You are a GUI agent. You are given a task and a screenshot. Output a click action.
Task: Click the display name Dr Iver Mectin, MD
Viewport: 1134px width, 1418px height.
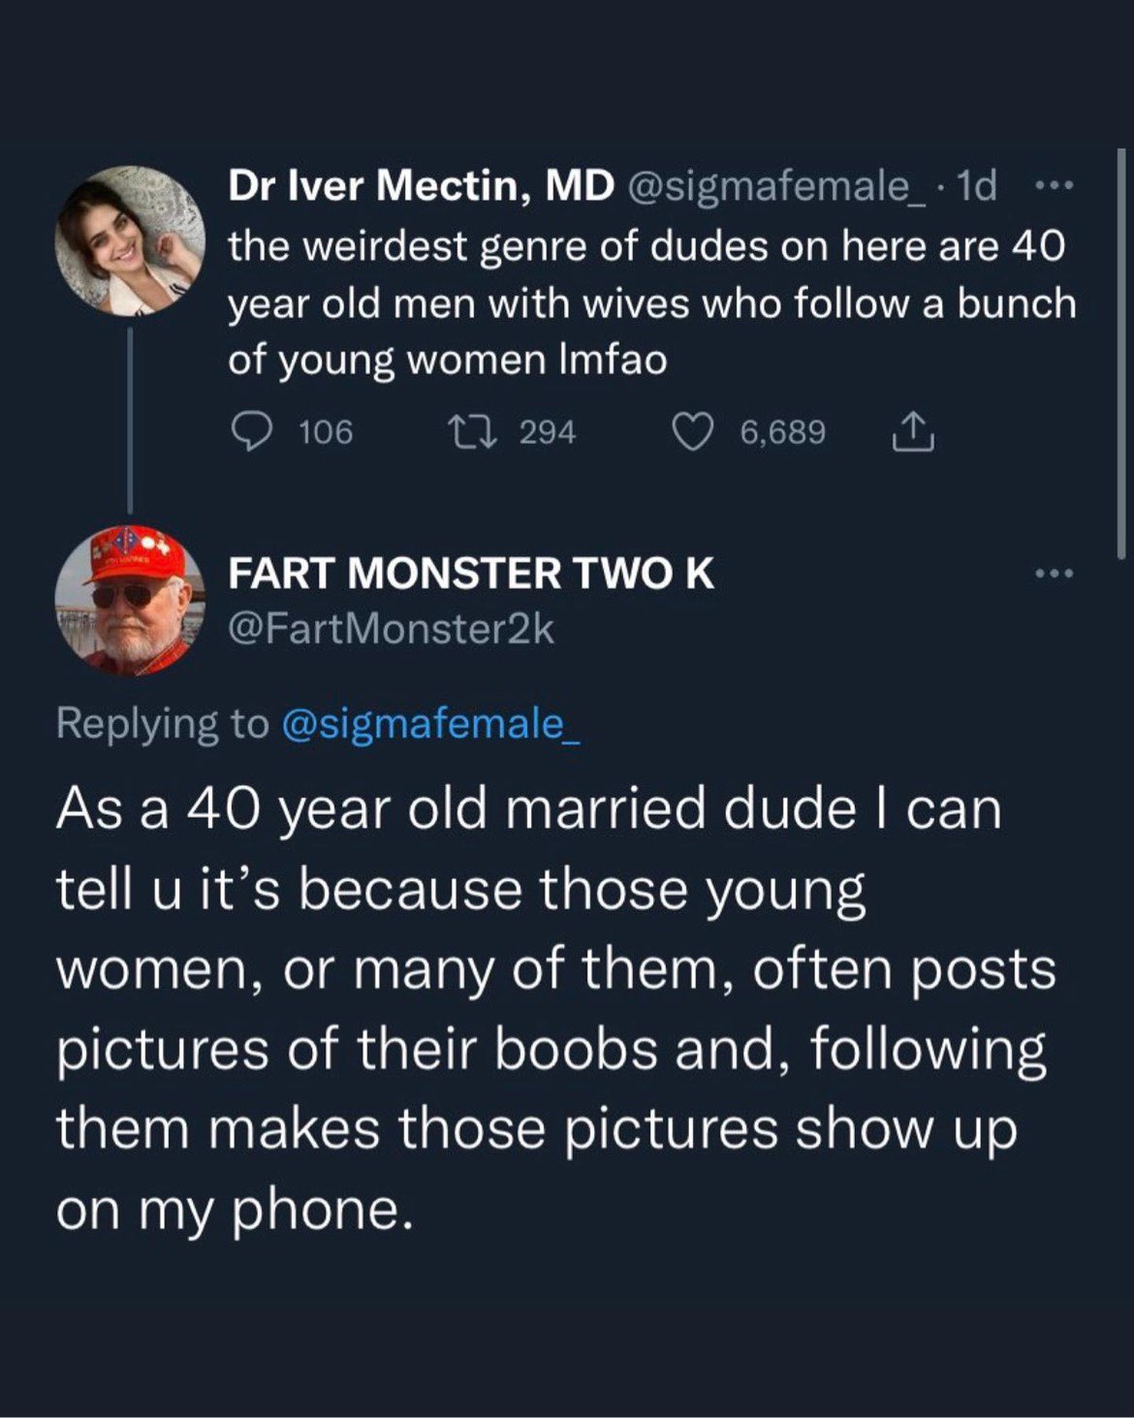(x=421, y=186)
